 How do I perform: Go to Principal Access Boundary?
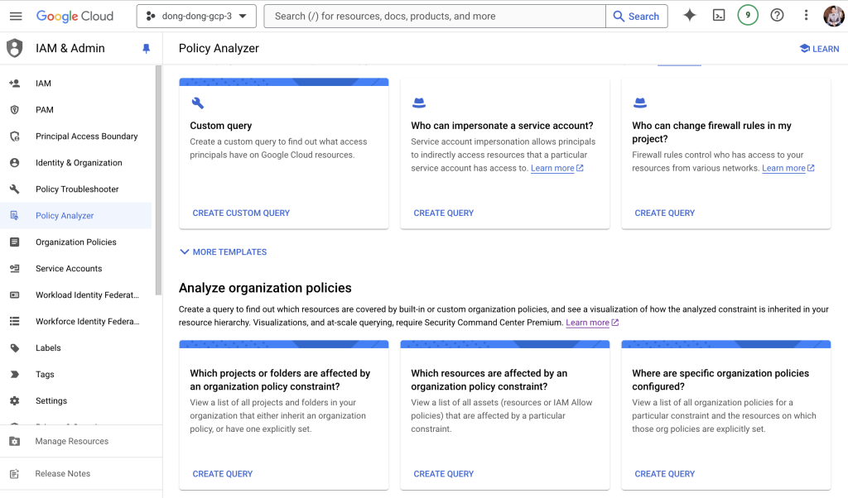[86, 136]
